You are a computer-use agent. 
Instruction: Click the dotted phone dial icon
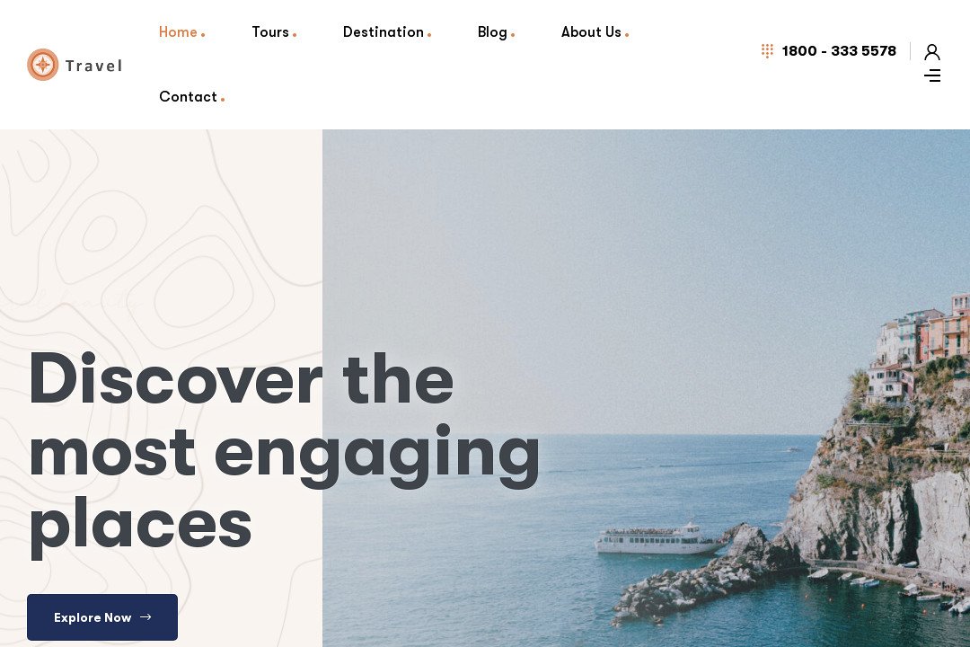click(767, 50)
